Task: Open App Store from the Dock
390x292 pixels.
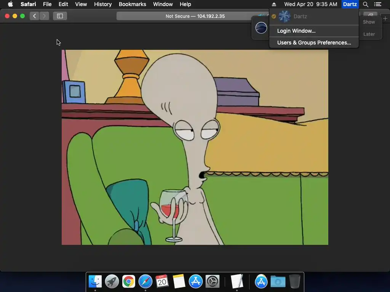Action: (195, 281)
